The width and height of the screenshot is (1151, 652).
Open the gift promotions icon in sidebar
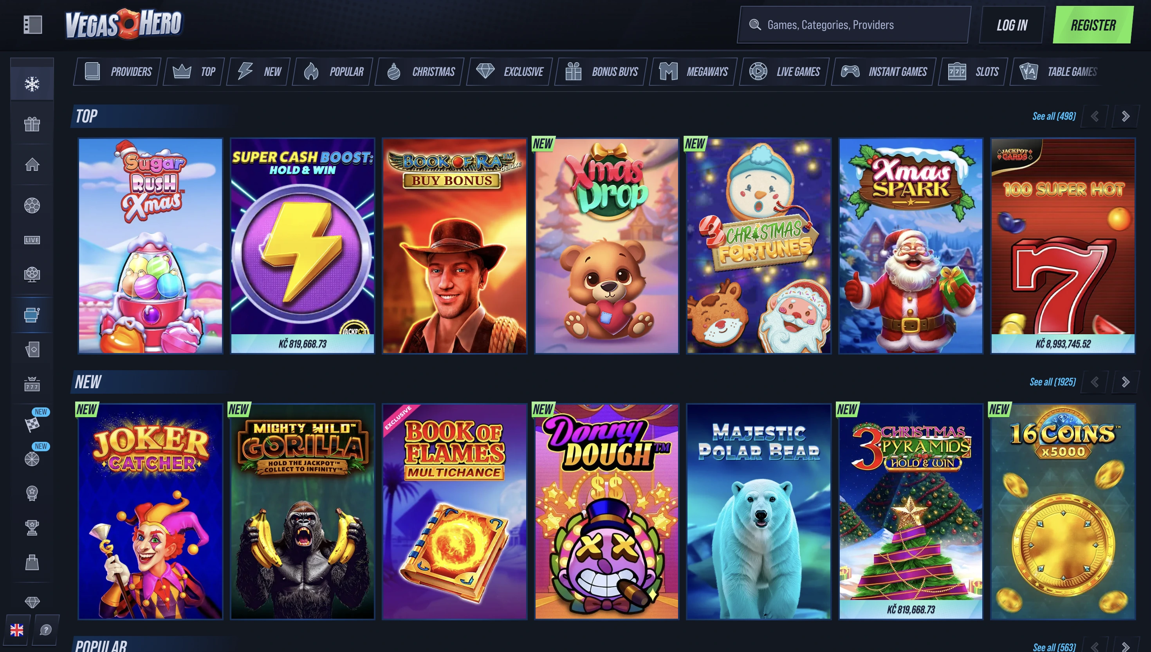pyautogui.click(x=32, y=124)
